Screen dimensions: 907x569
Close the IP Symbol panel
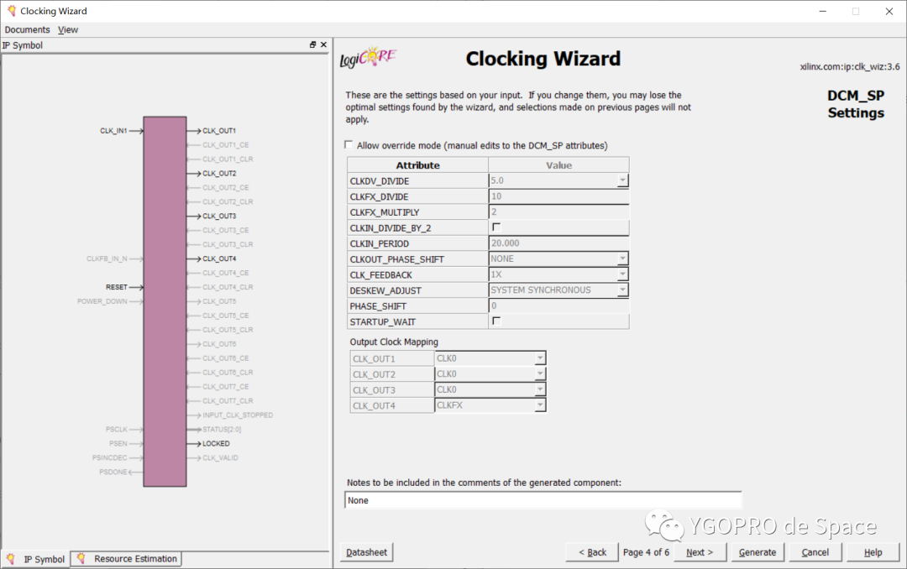pyautogui.click(x=323, y=44)
